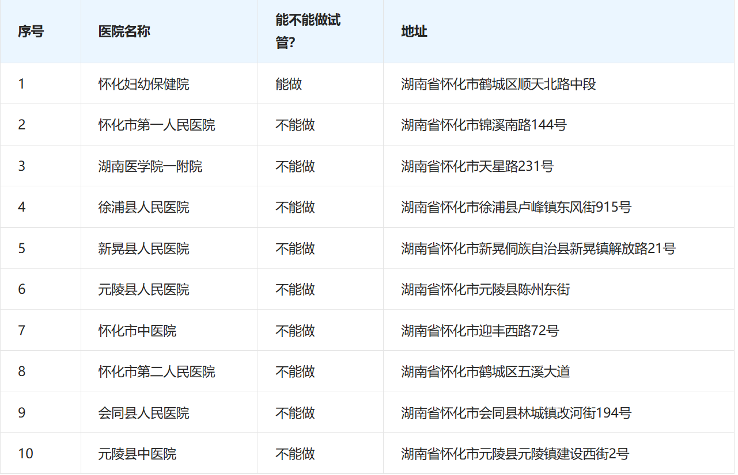The width and height of the screenshot is (738, 475).
Task: Click serial number 1 in 怀化妇幼保健院 row
Action: click(x=22, y=84)
